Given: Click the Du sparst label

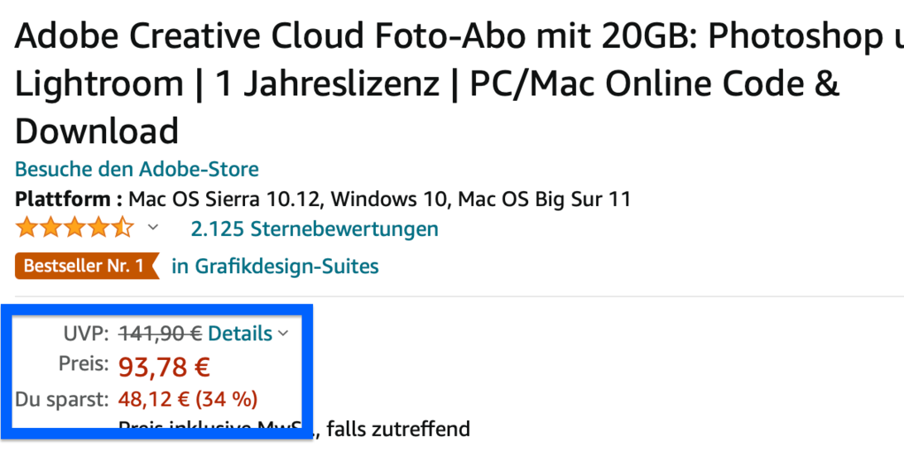Looking at the screenshot, I should (62, 400).
